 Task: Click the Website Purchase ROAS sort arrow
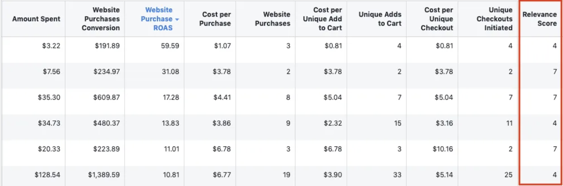177,19
